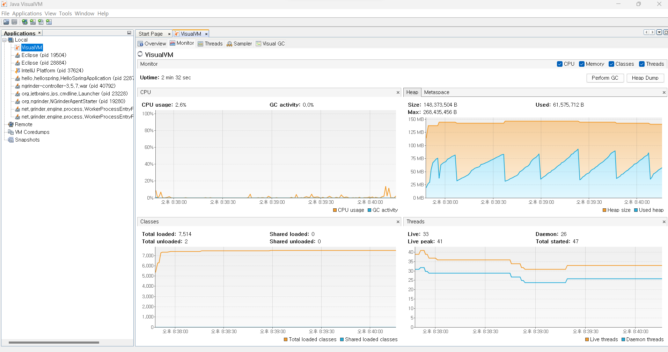
Task: Click the Add Application Snapshot toolbar icon
Action: point(49,22)
